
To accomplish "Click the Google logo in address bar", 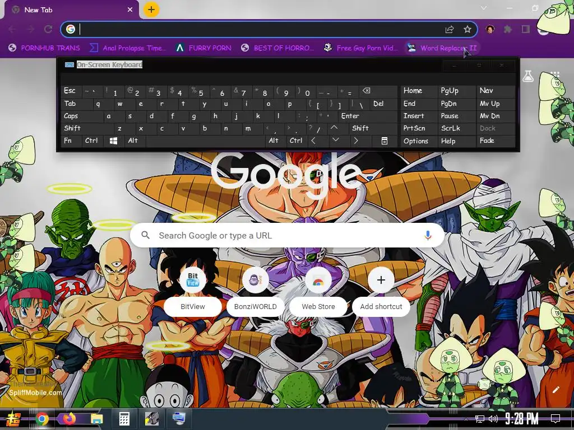I will coord(71,29).
